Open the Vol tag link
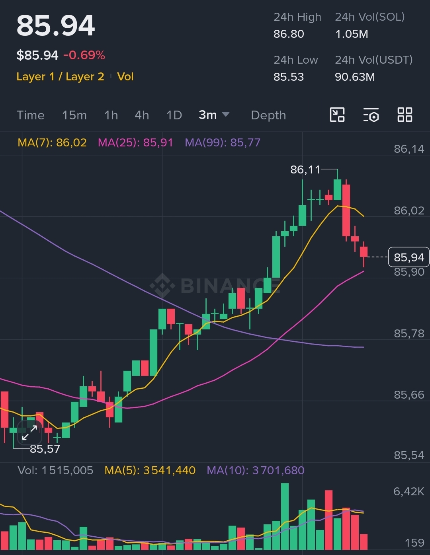 pos(125,76)
